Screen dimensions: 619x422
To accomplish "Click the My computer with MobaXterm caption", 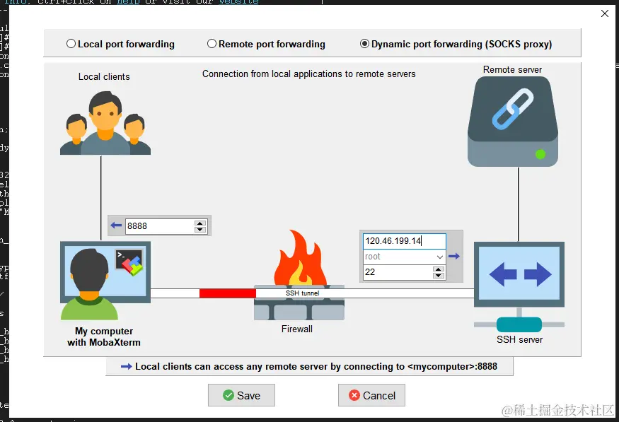I will (x=104, y=336).
